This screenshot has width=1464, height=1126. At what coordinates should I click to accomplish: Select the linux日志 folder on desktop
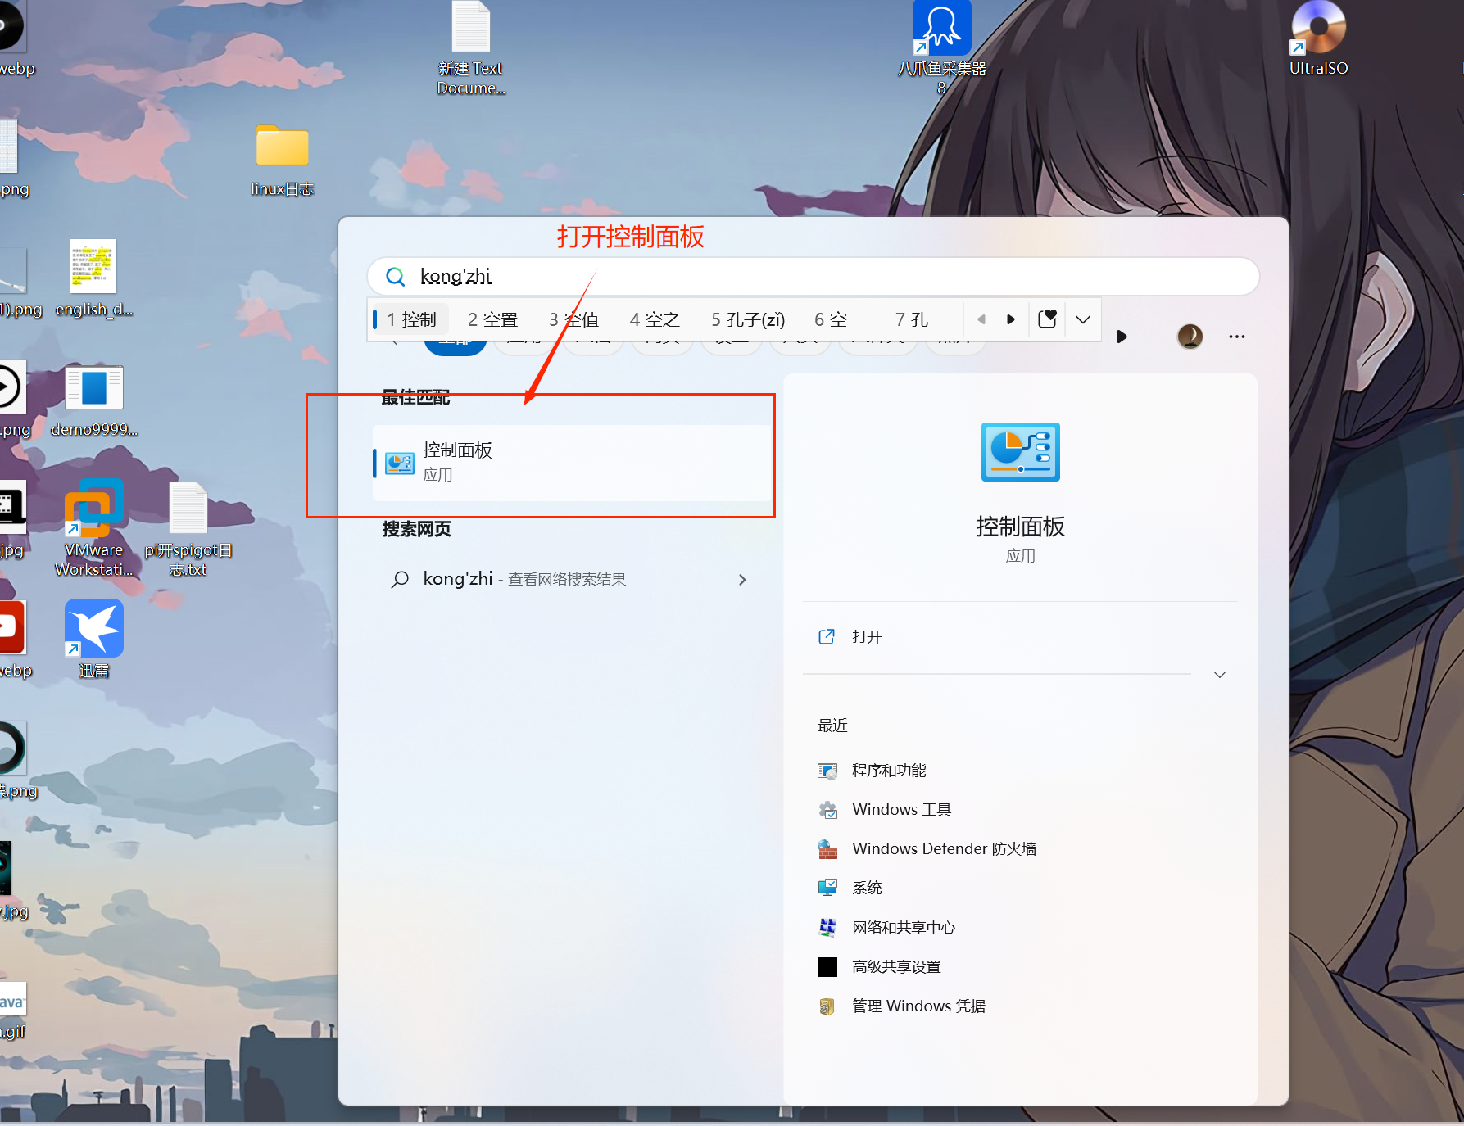283,161
